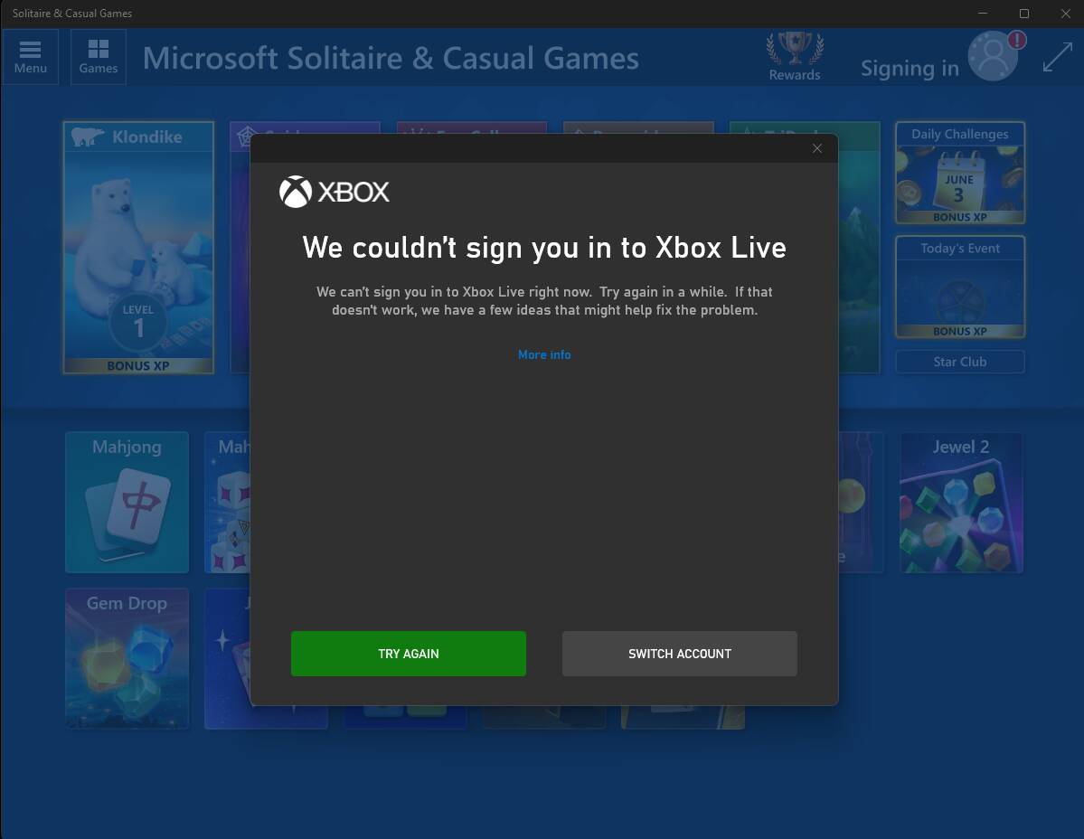Click the green Try Again button

click(x=409, y=653)
